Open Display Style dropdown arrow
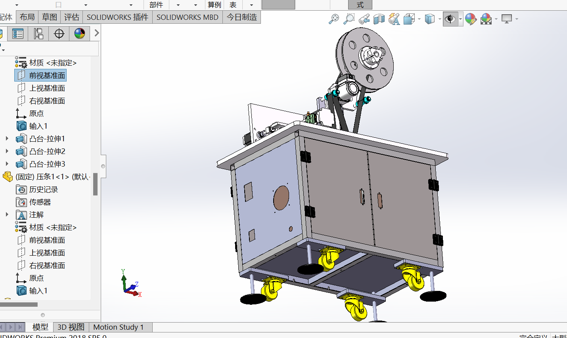Viewport: 567px width, 338px height. point(440,19)
